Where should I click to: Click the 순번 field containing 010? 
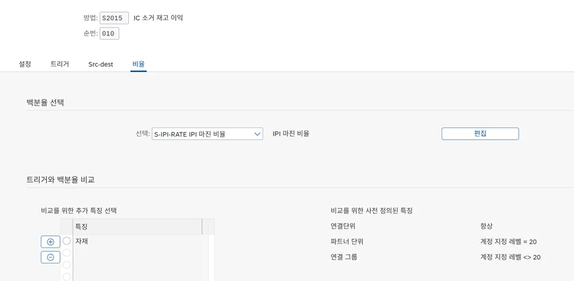click(109, 34)
